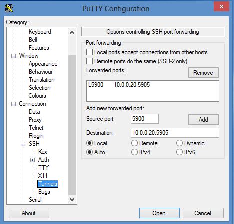Open the Features category
Viewport: 234px width, 224px height.
(39, 48)
